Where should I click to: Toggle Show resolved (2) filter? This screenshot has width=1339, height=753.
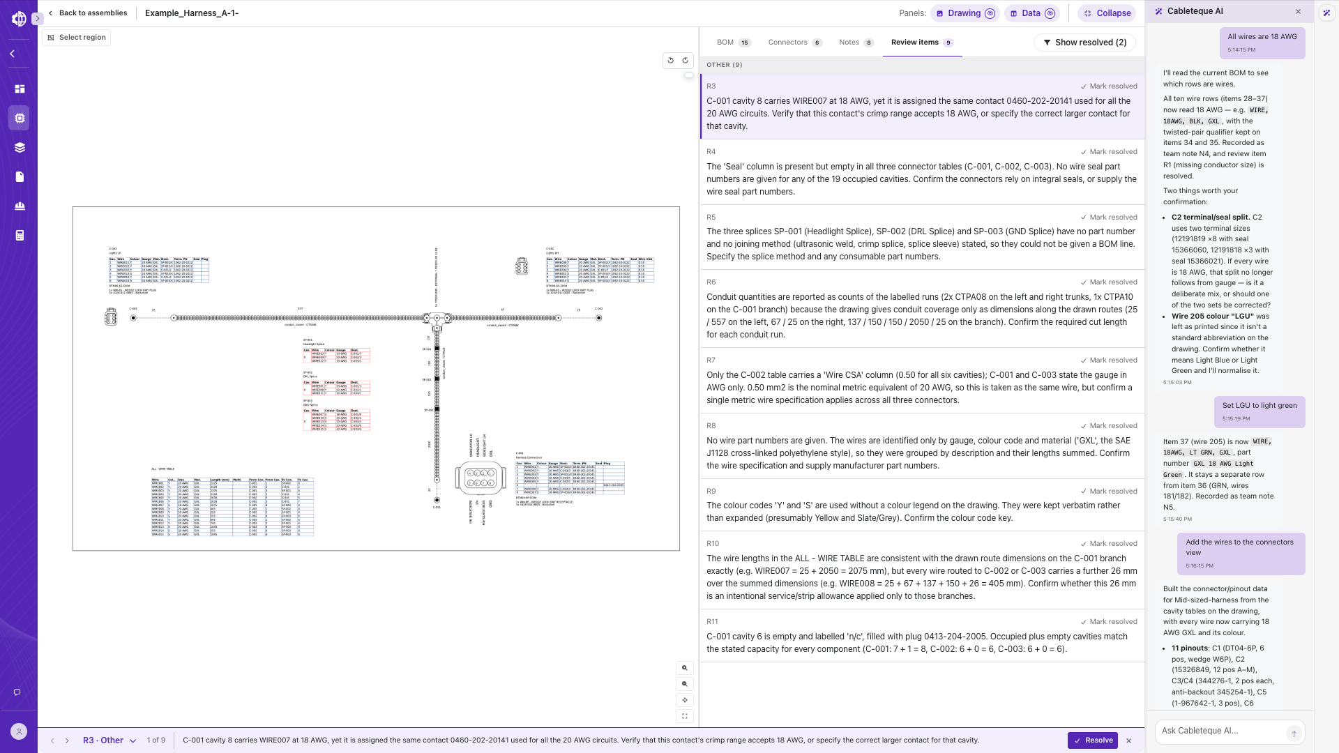tap(1085, 43)
